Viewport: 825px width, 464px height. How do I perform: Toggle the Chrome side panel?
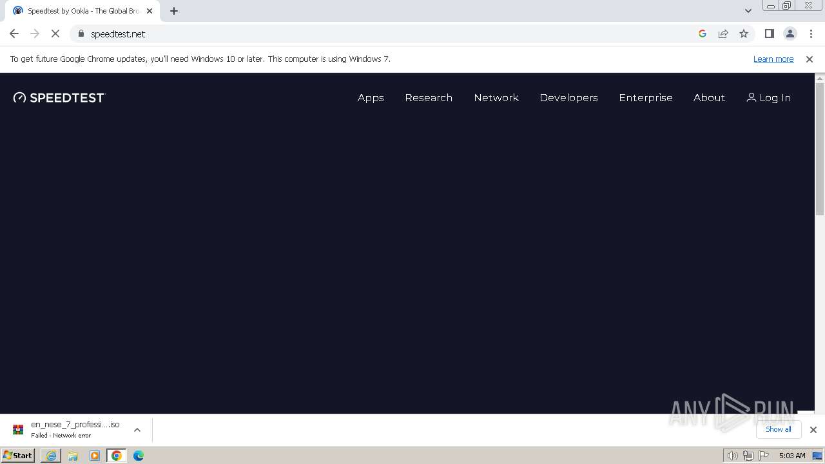(769, 34)
